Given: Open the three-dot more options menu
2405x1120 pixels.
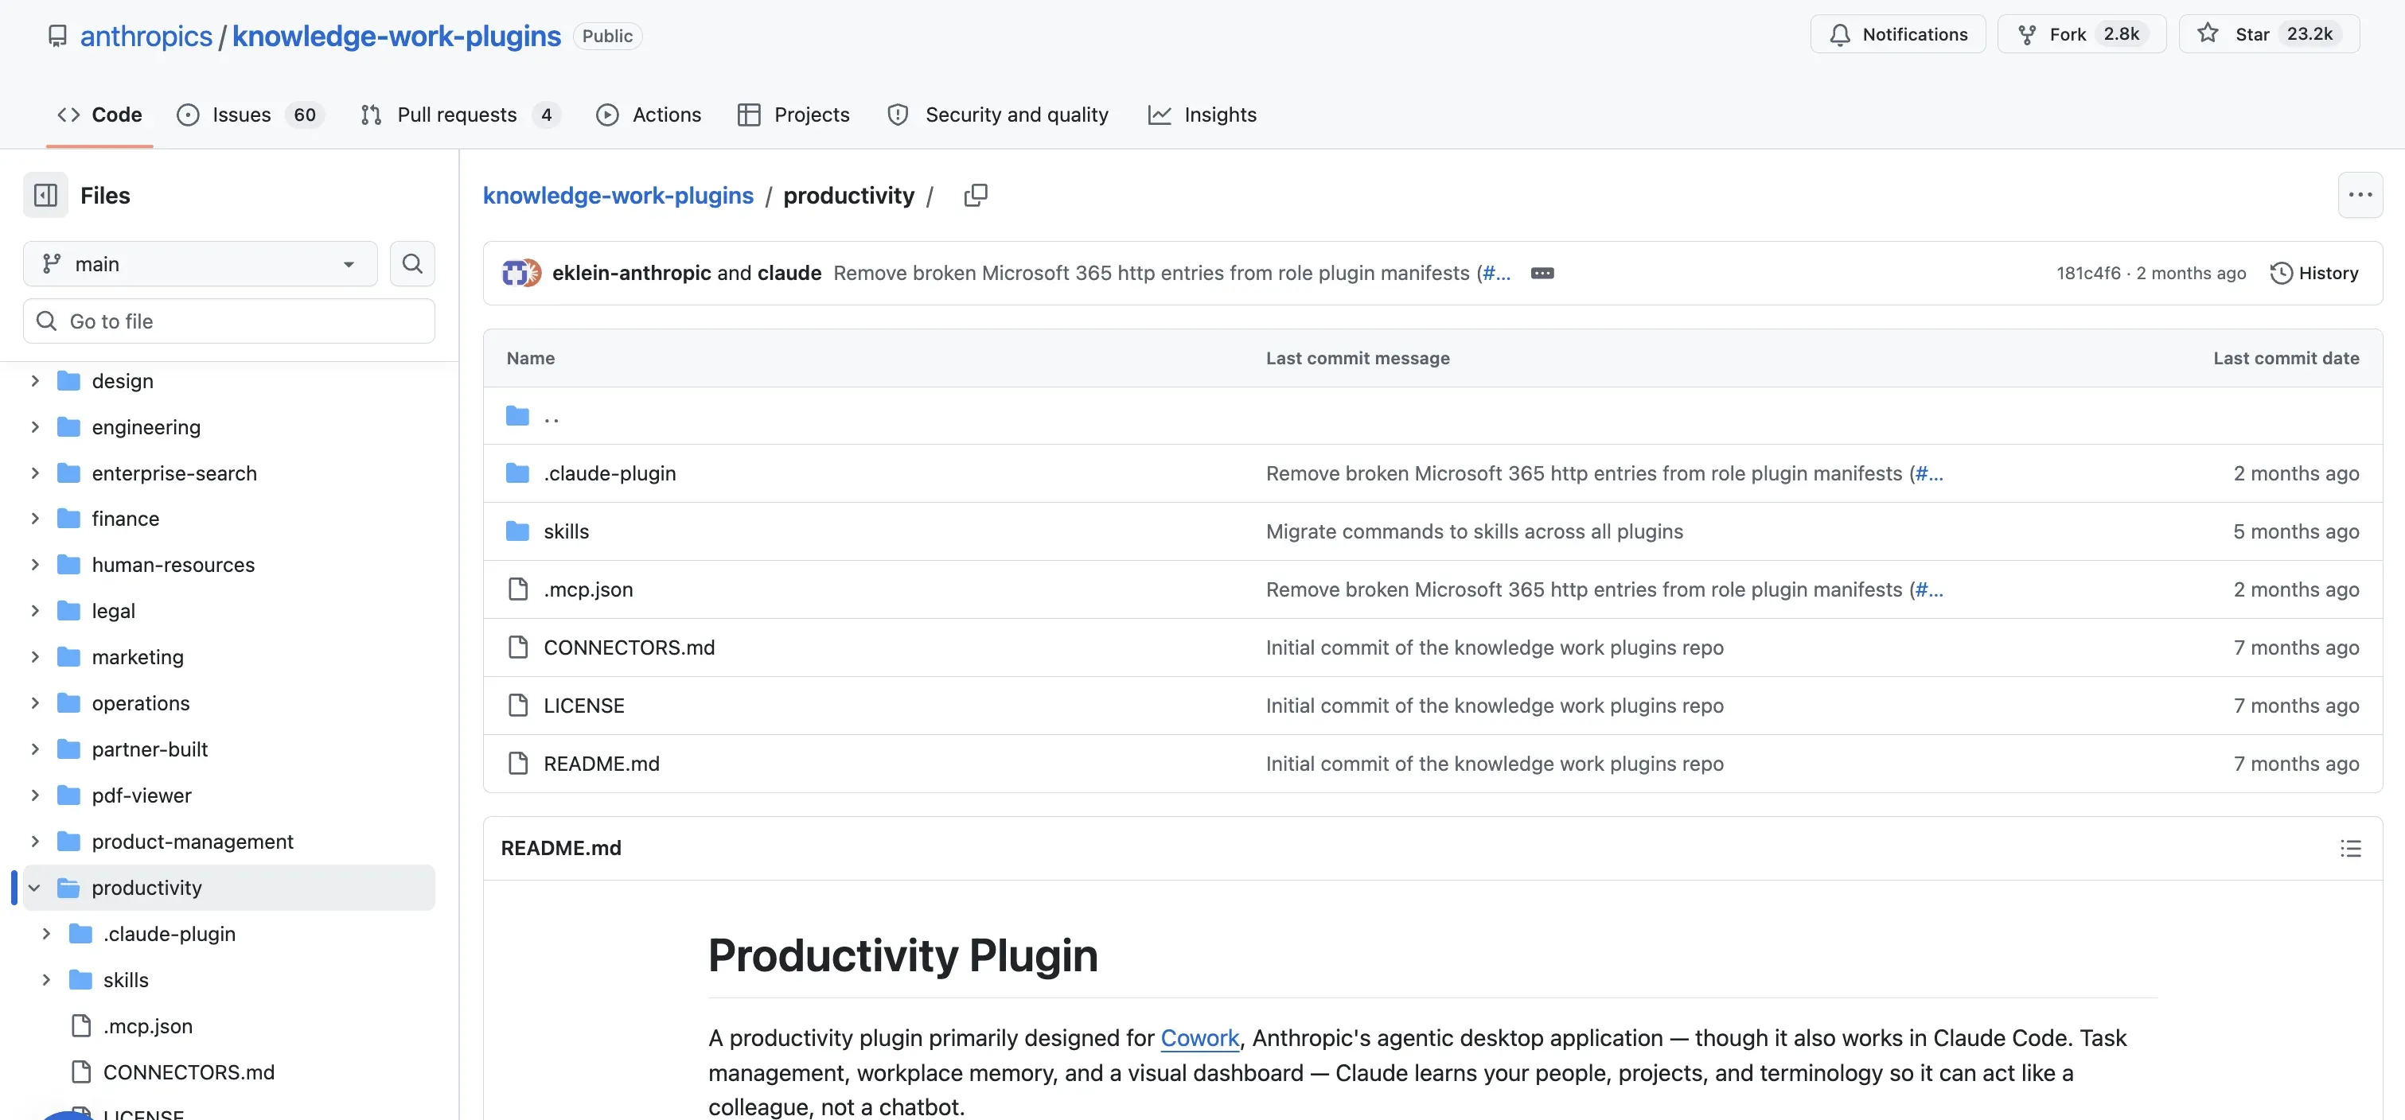Looking at the screenshot, I should pos(2360,195).
